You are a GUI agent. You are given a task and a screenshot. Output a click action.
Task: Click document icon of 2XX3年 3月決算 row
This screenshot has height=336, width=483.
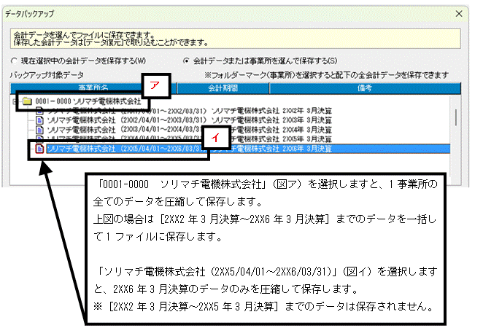39,120
